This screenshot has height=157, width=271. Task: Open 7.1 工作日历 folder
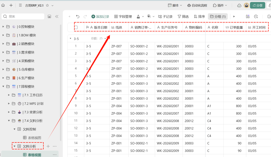tap(33, 95)
